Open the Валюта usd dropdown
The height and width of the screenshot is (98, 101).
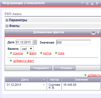coord(27,49)
